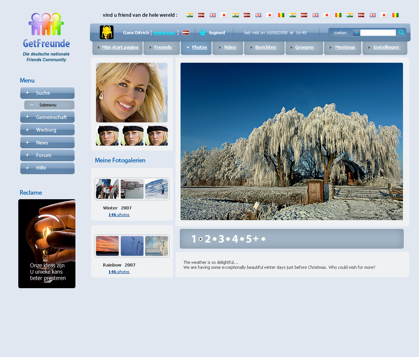Open 146 photos link under Winter 2007
Image resolution: width=419 pixels, height=357 pixels.
pyautogui.click(x=119, y=214)
